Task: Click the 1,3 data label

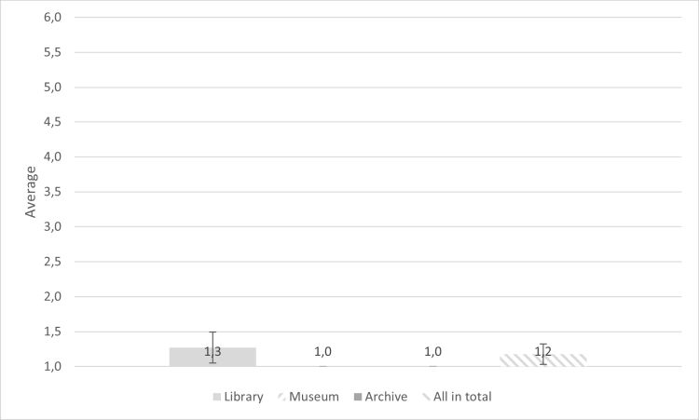Action: (212, 352)
